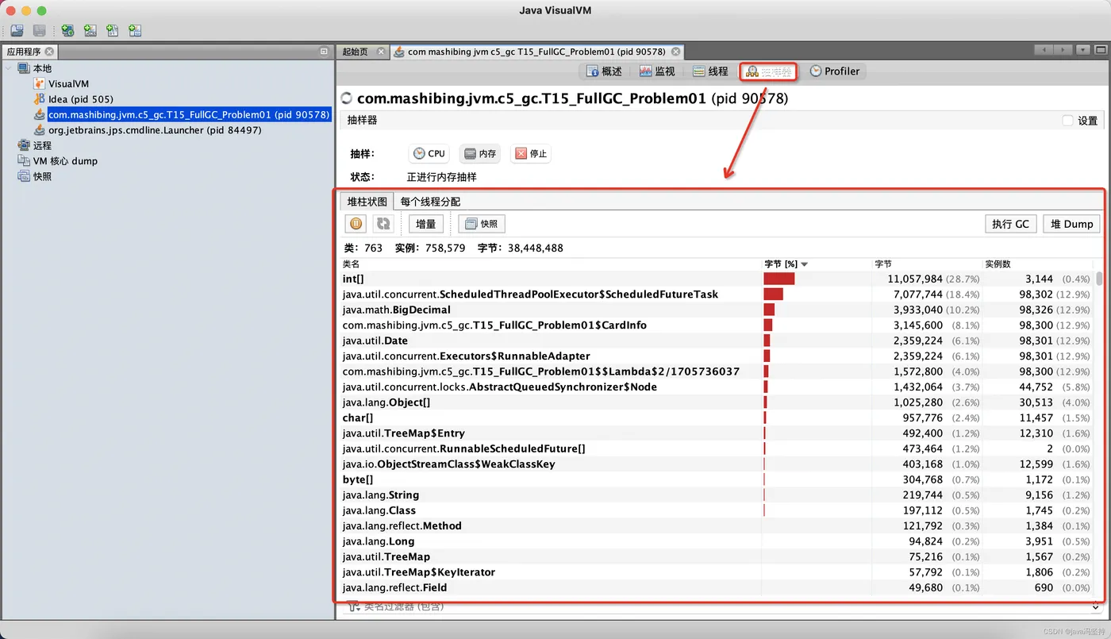Select T15_FullGC_Problem01$CardInfo row
1111x639 pixels.
pyautogui.click(x=717, y=325)
